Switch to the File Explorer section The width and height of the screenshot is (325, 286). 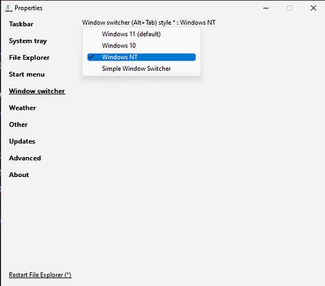pyautogui.click(x=29, y=58)
